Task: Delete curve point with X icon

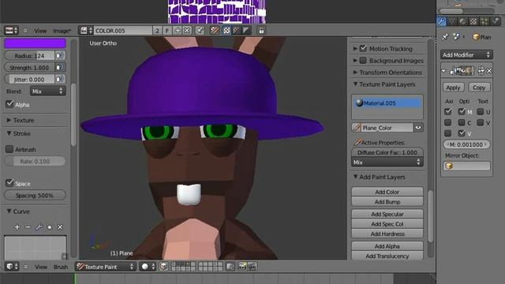Action: click(60, 227)
